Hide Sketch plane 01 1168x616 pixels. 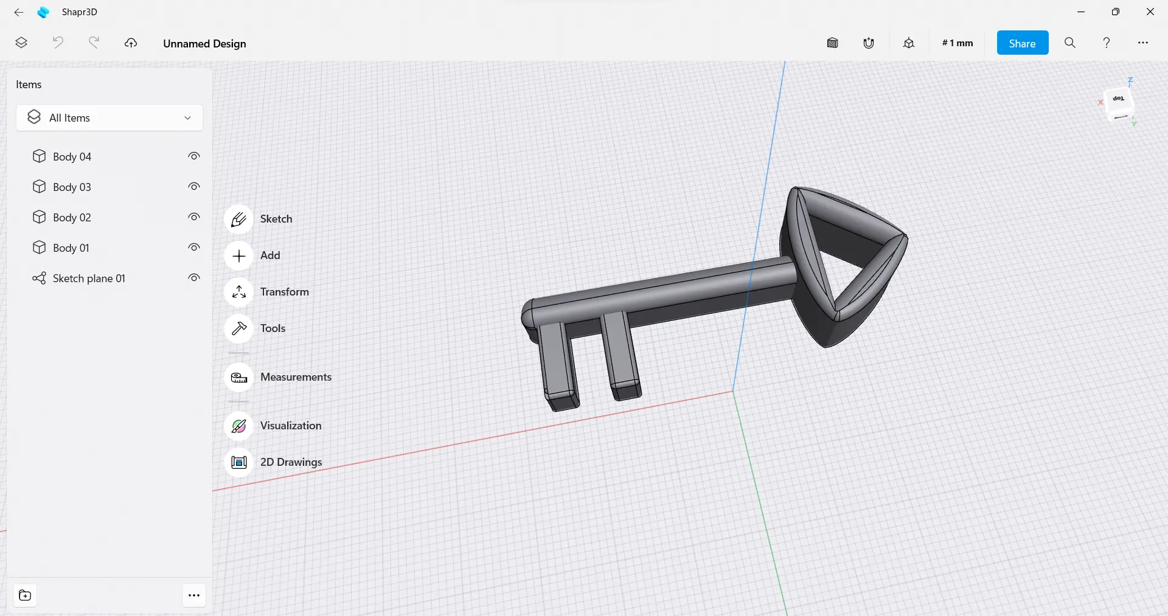194,278
